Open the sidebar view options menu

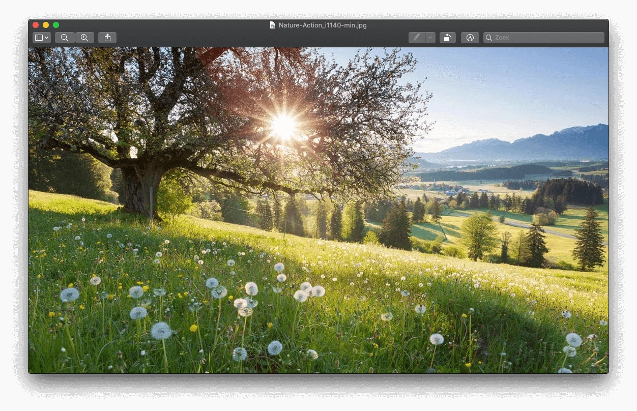(41, 38)
